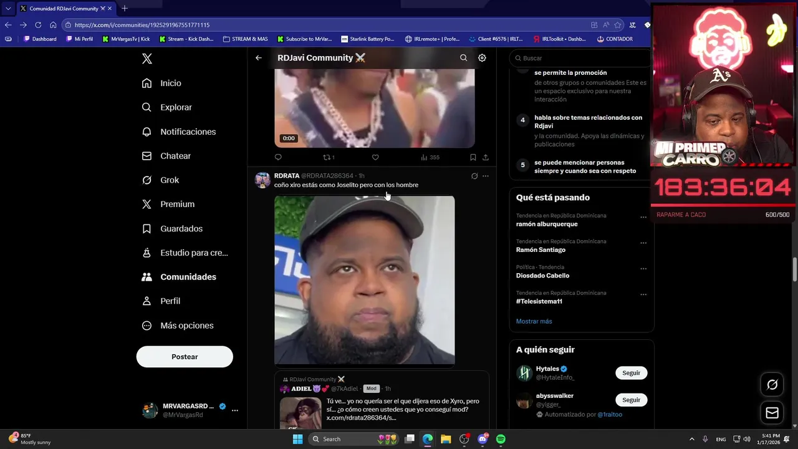Screen dimensions: 798x449
Task: Open options for Diosdado Cabello trend
Action: 643,269
